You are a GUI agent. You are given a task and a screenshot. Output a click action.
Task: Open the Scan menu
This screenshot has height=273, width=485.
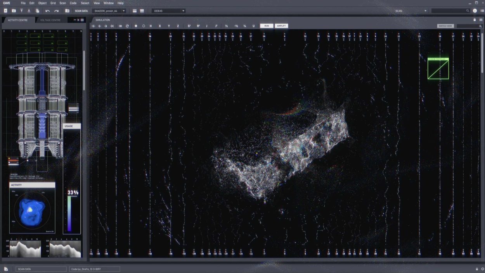62,3
